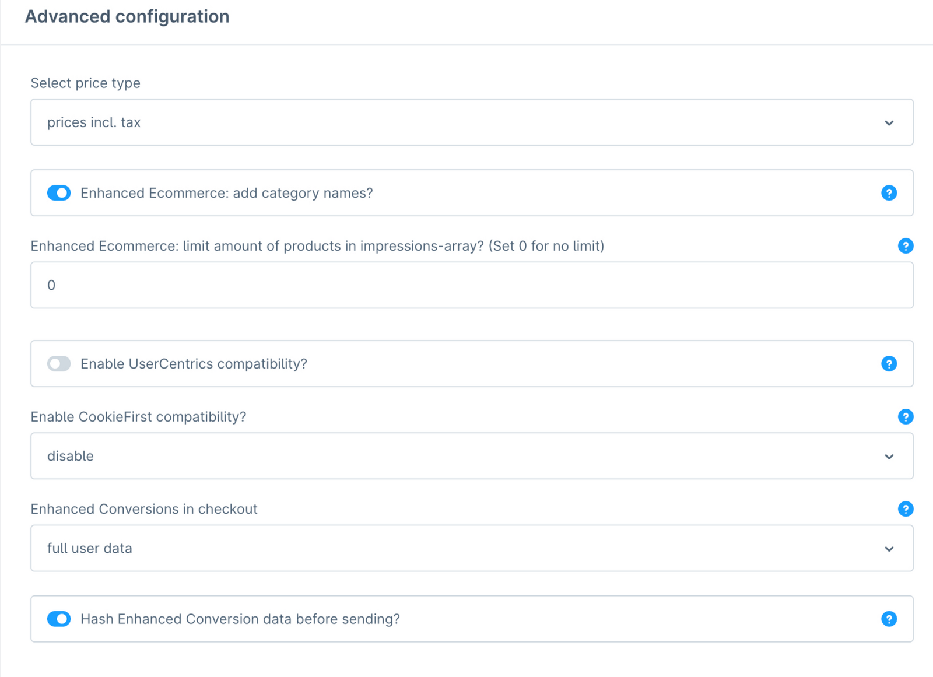Click the 'Enable UserCentrics compatibility?' label text

pos(194,364)
